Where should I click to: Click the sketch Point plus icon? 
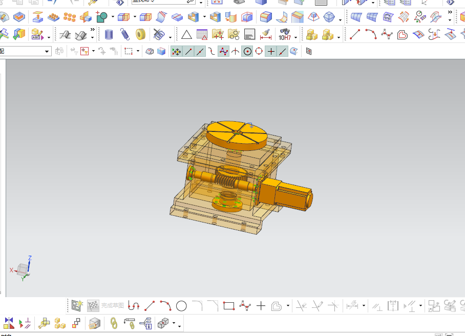[261, 306]
